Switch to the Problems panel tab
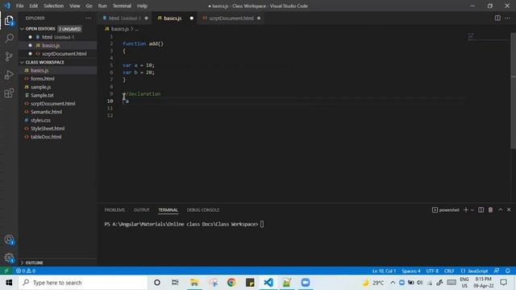Viewport: 516px width, 290px height. tap(114, 209)
